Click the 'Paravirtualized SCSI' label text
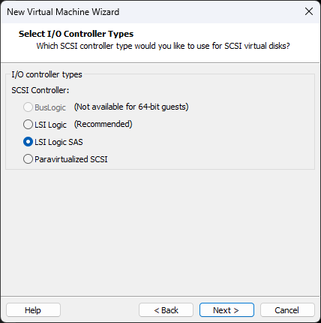This screenshot has width=321, height=323. 71,159
